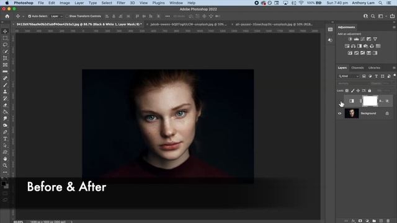Hide the Background layer visibility eye
The height and width of the screenshot is (223, 397).
[x=340, y=113]
